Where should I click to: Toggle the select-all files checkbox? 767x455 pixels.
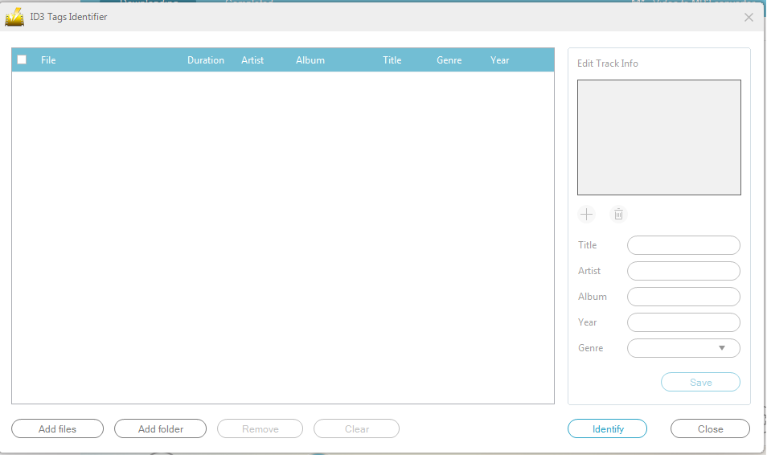pyautogui.click(x=23, y=59)
